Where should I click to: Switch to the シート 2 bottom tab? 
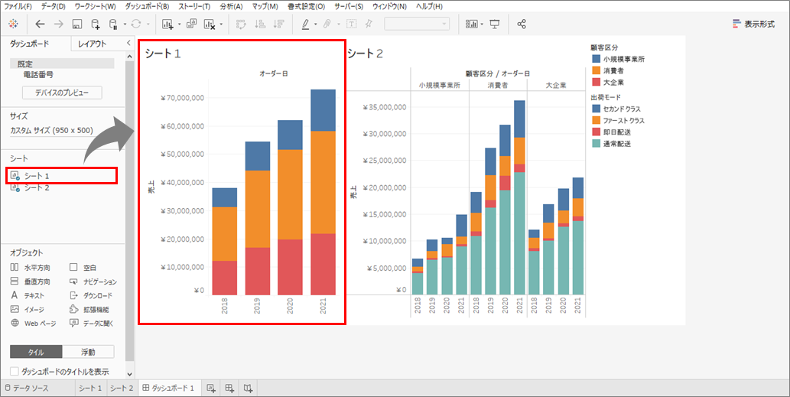pos(122,388)
